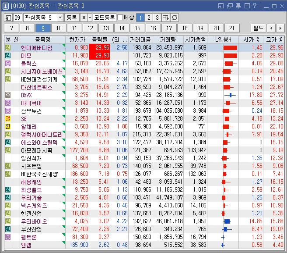Select page toggle 1
Screen dimensions: 287x253
[140, 18]
